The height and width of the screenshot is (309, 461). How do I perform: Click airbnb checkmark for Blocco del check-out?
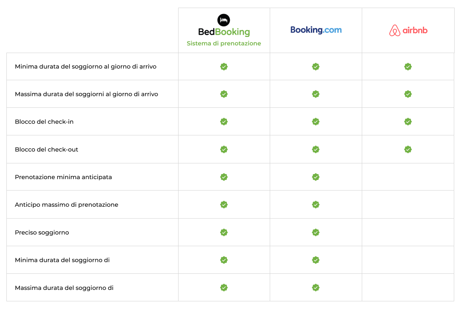tap(408, 149)
